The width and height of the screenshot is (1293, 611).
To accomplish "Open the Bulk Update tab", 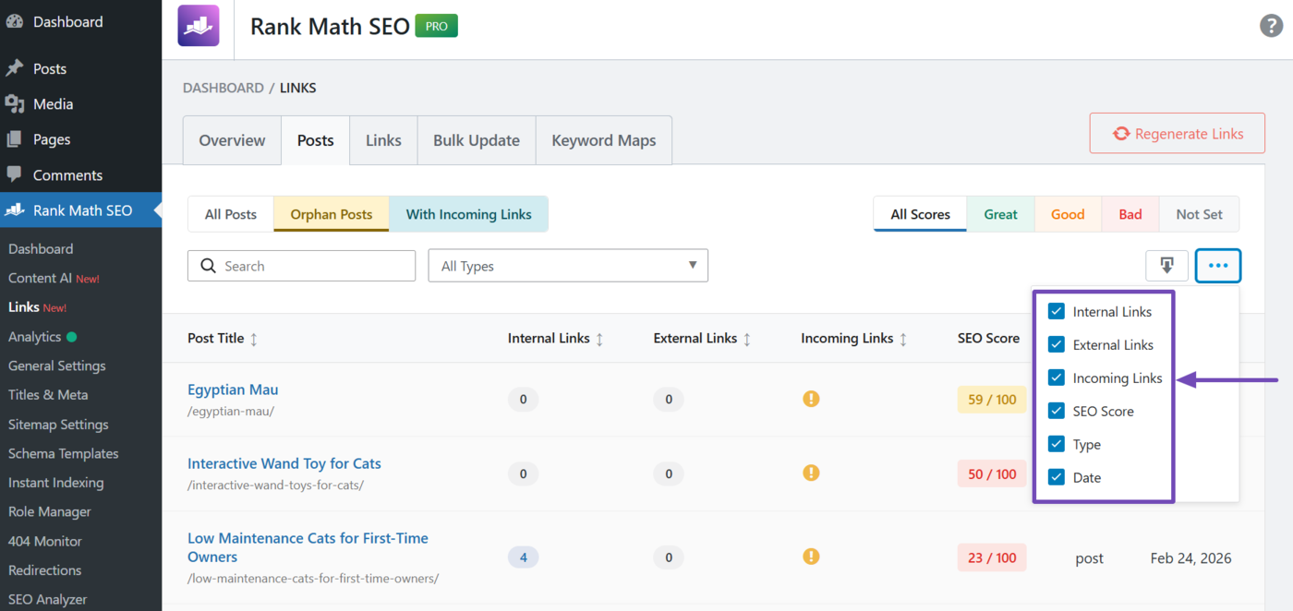I will 476,140.
